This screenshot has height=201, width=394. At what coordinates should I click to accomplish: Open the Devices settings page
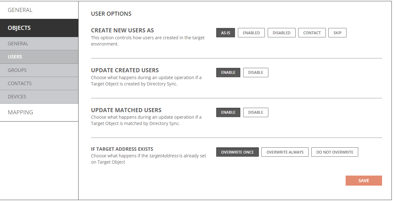click(17, 96)
